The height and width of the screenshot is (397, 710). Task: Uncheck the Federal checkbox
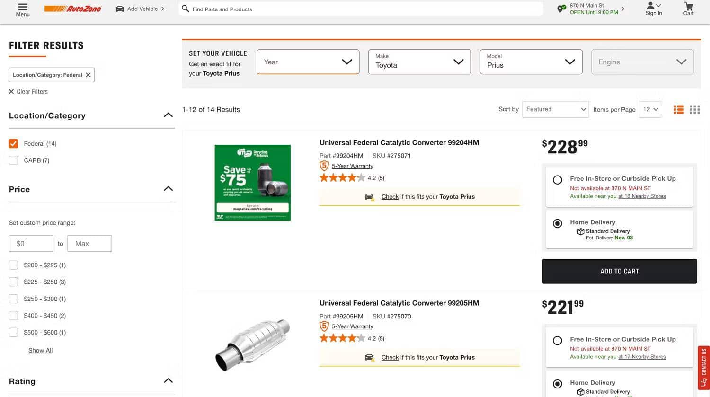pos(13,143)
